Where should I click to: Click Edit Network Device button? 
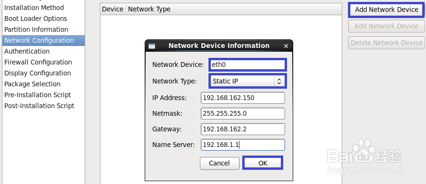tap(386, 26)
